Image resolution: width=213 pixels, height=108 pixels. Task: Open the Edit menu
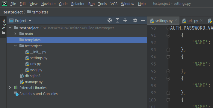pyautogui.click(x=23, y=4)
